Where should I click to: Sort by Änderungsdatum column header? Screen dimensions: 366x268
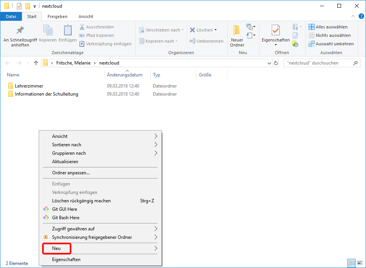click(128, 75)
